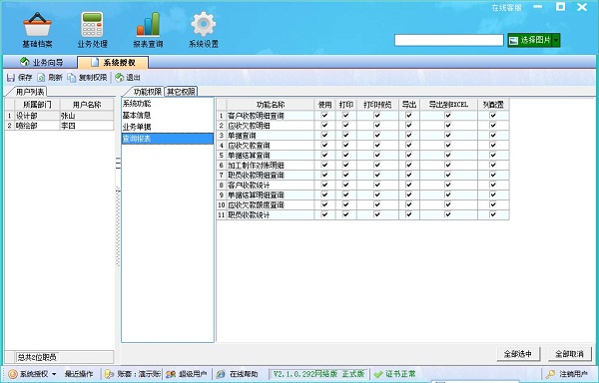Open the 选择图片 dropdown arrow
Image resolution: width=599 pixels, height=383 pixels.
[556, 40]
